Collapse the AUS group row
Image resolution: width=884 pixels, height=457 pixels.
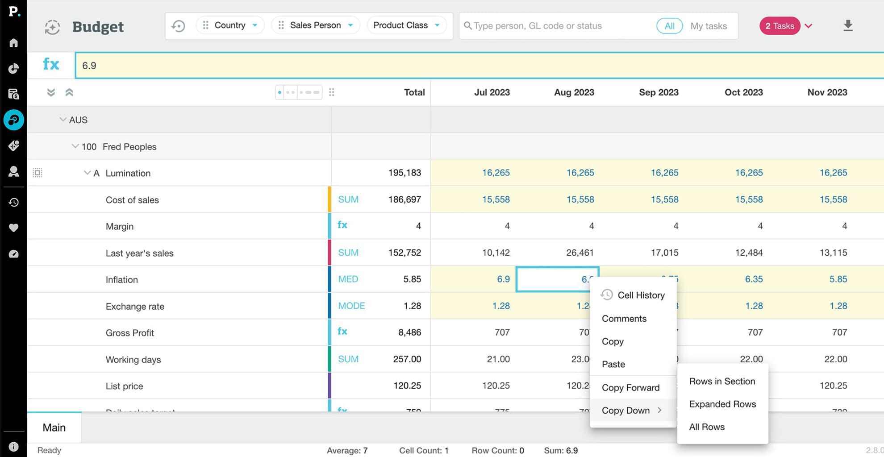click(63, 120)
